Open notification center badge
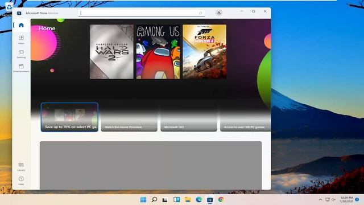Viewport: 364px width, 205px height. click(357, 199)
